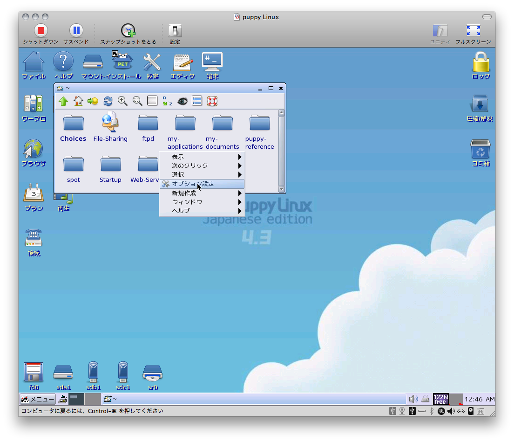Click the 122M free memory indicator
This screenshot has height=442, width=514.
[440, 399]
